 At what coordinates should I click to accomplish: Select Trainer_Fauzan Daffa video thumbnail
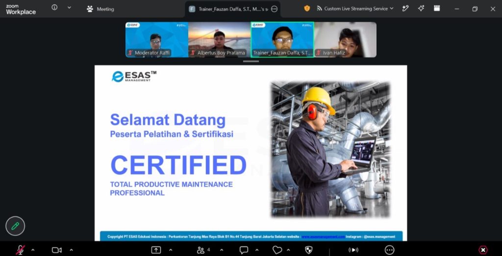[x=282, y=40]
